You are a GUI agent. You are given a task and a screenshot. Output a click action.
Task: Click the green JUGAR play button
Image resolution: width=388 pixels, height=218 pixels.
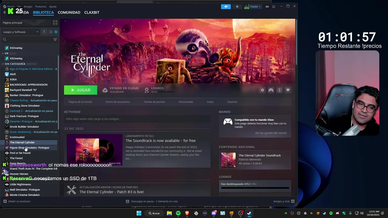tap(80, 90)
